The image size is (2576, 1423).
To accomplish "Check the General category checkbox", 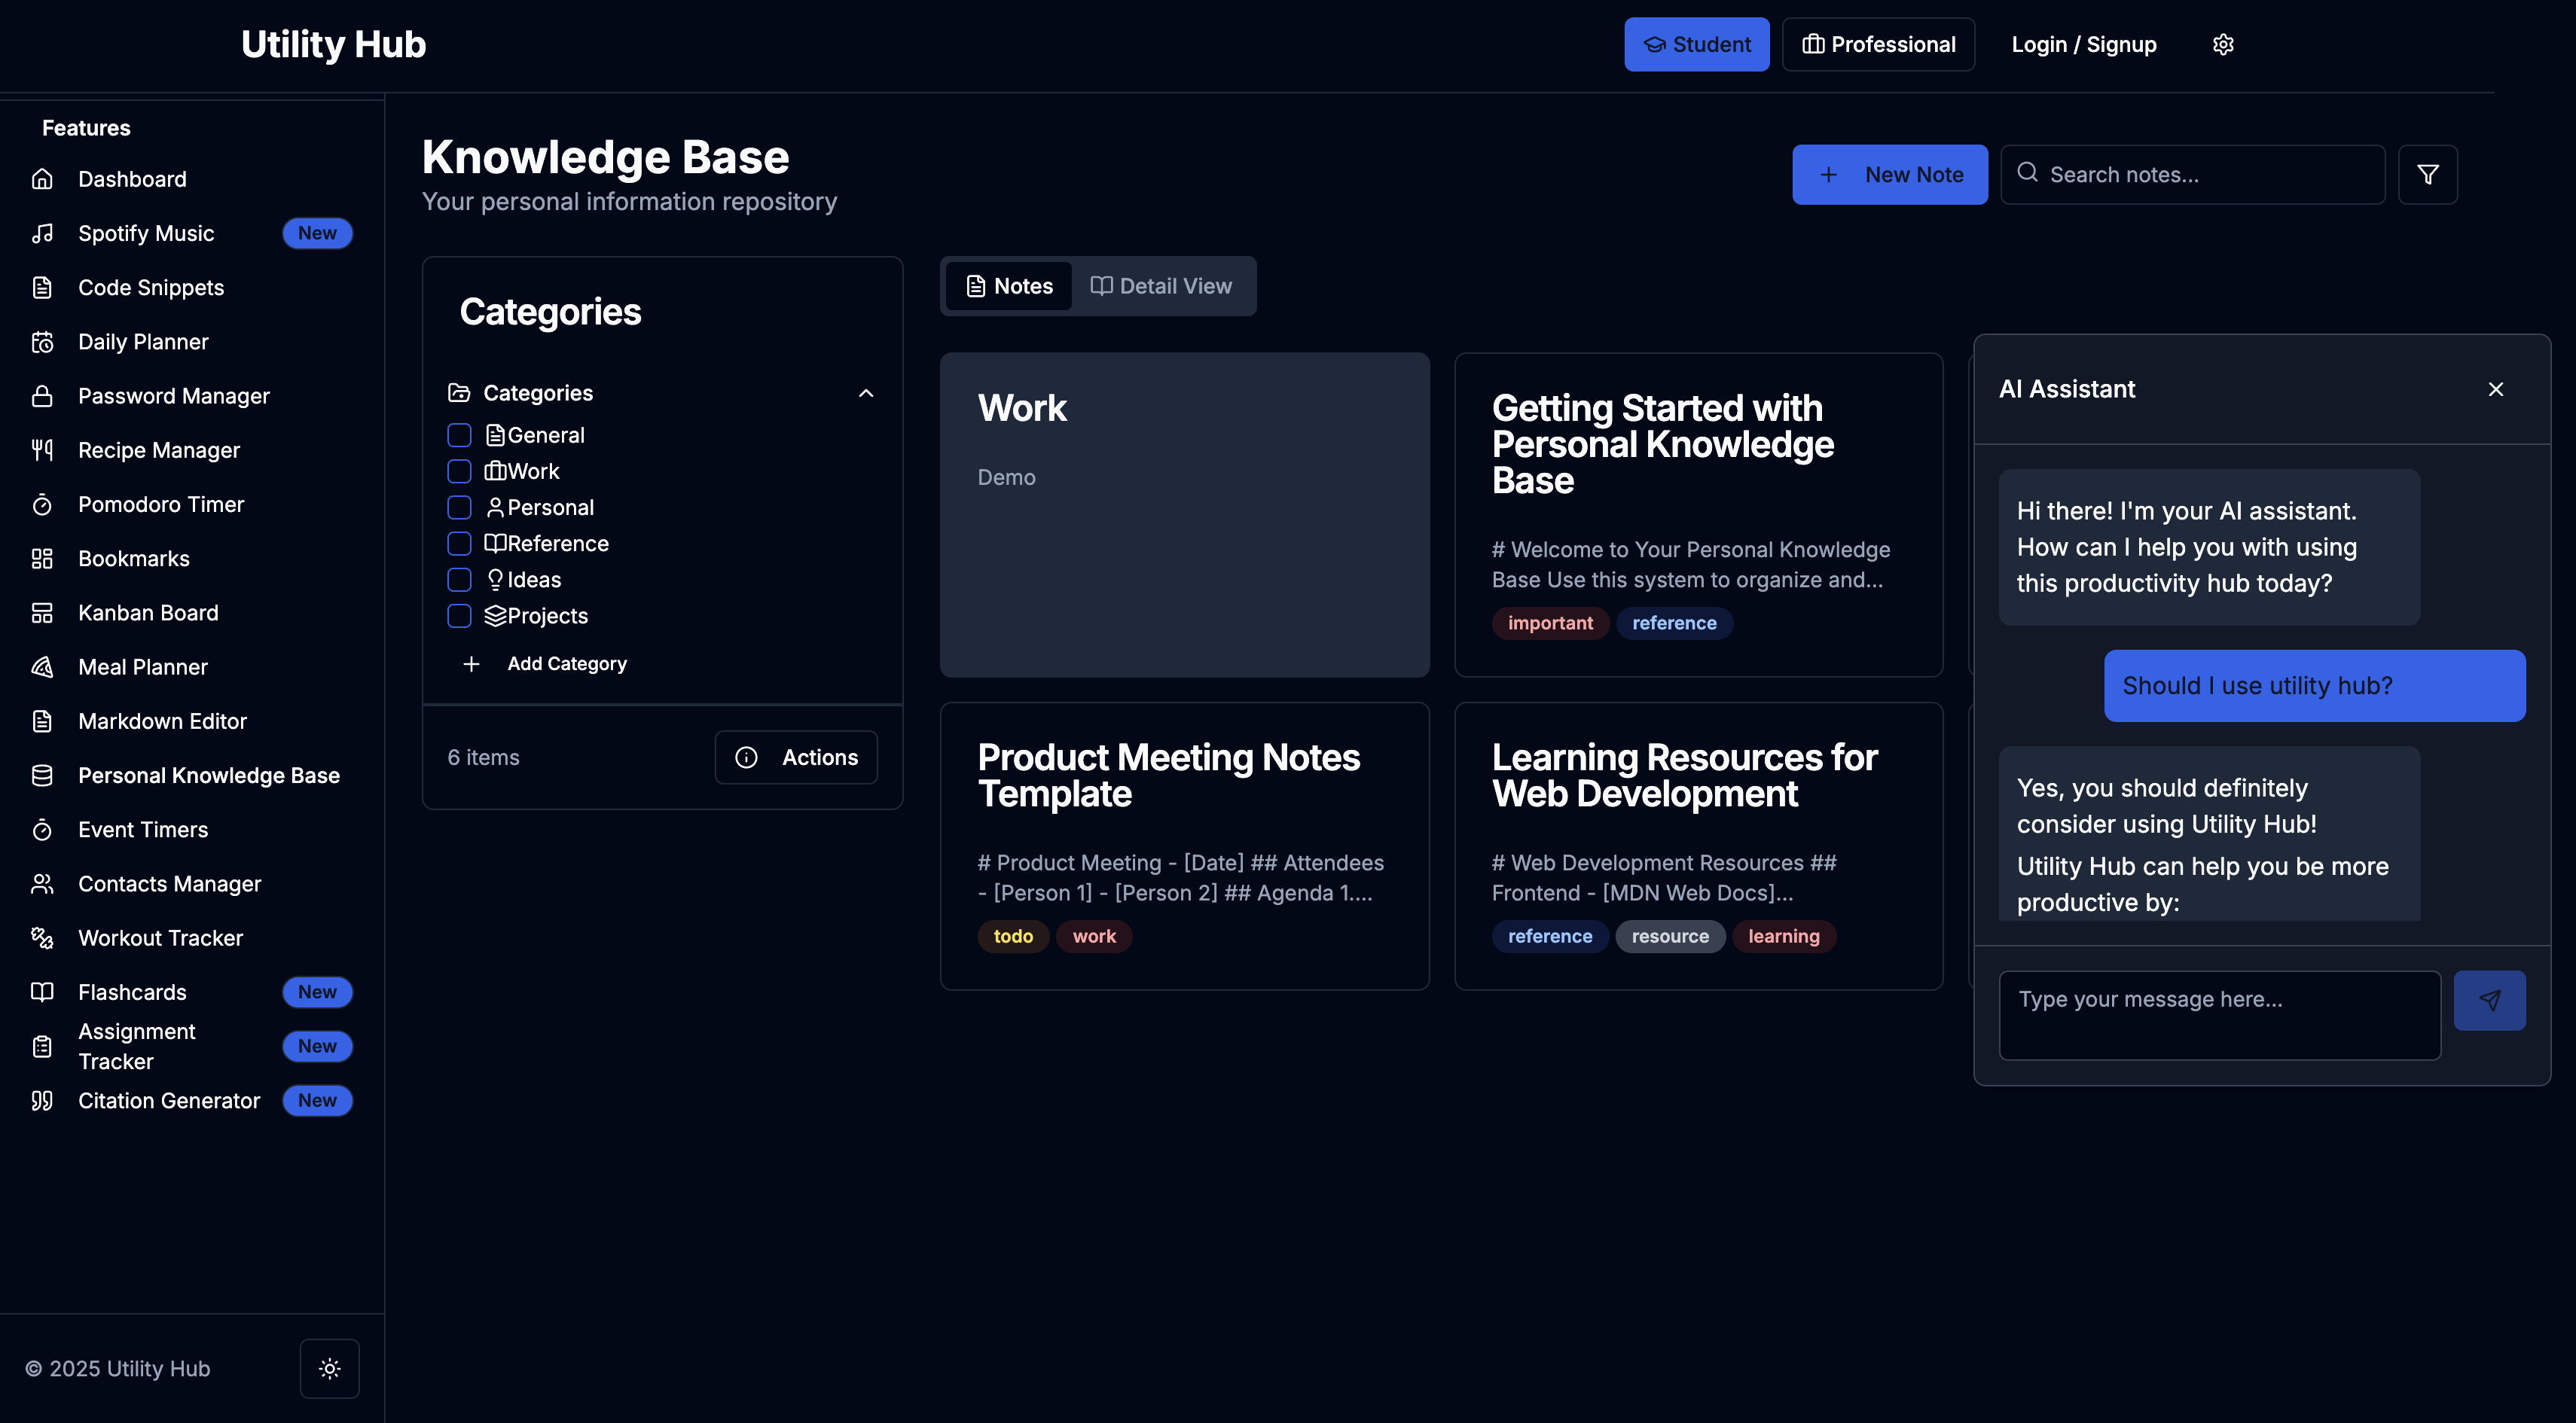I will tap(459, 436).
